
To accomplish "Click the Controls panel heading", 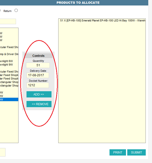I will (x=38, y=56).
